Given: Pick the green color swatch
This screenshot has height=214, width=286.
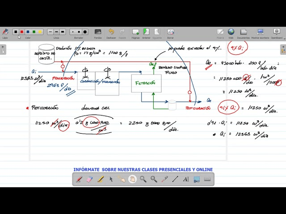Looking at the screenshot, I should (34, 32).
